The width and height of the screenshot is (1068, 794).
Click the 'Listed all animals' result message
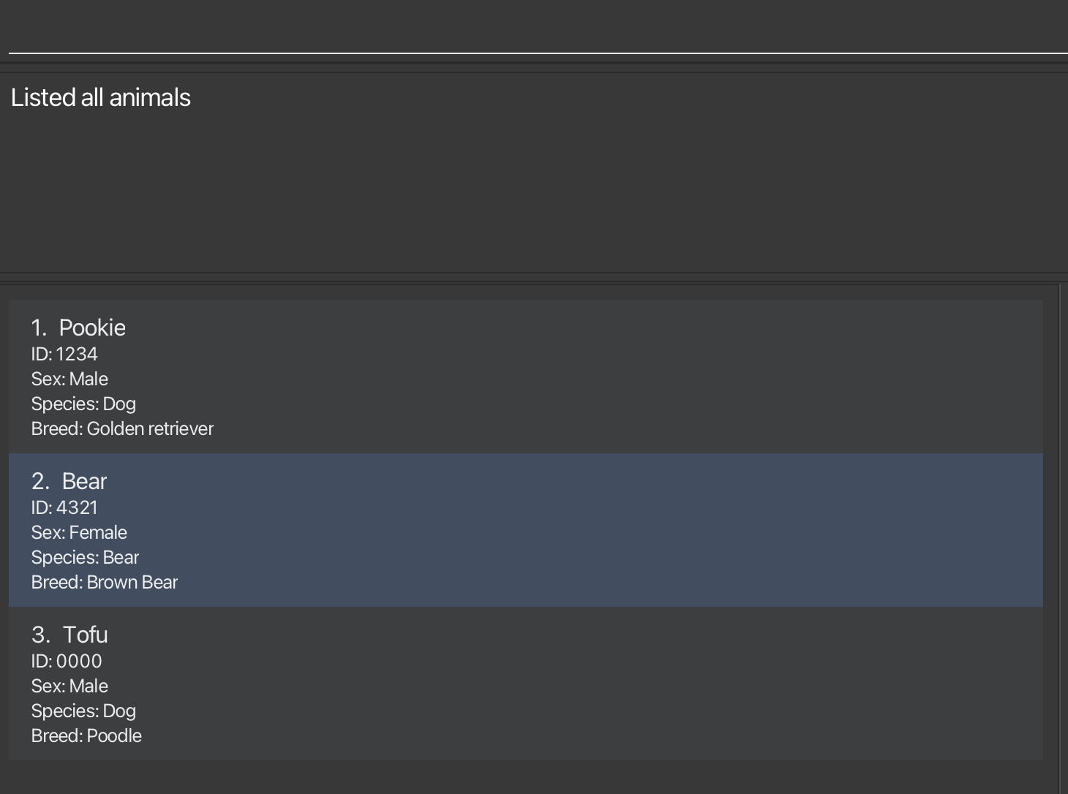[101, 98]
